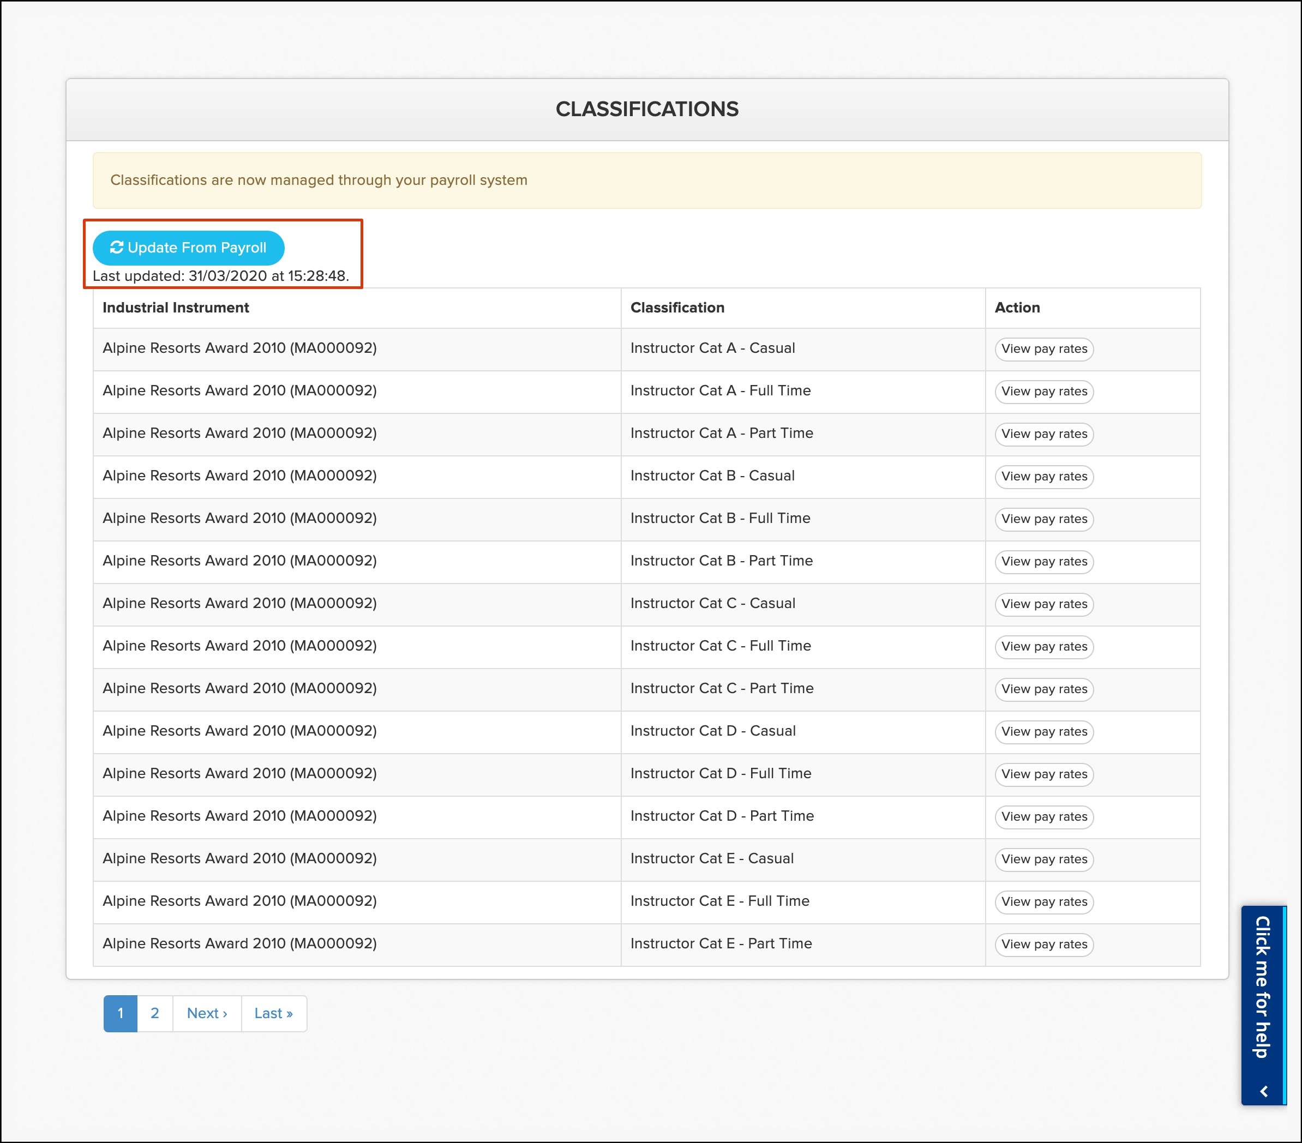Jump to the Last page
1302x1143 pixels.
click(x=273, y=1013)
